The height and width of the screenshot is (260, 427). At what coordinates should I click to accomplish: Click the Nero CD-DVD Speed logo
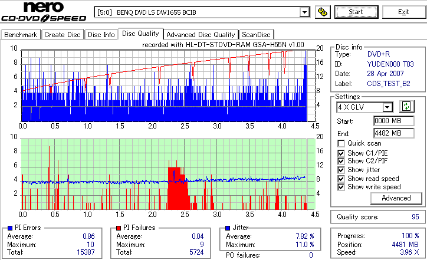44,12
